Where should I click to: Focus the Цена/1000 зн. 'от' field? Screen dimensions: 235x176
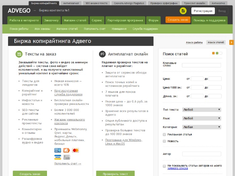point(197,87)
